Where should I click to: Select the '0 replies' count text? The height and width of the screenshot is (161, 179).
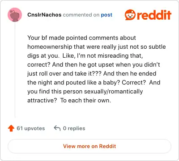74,128
